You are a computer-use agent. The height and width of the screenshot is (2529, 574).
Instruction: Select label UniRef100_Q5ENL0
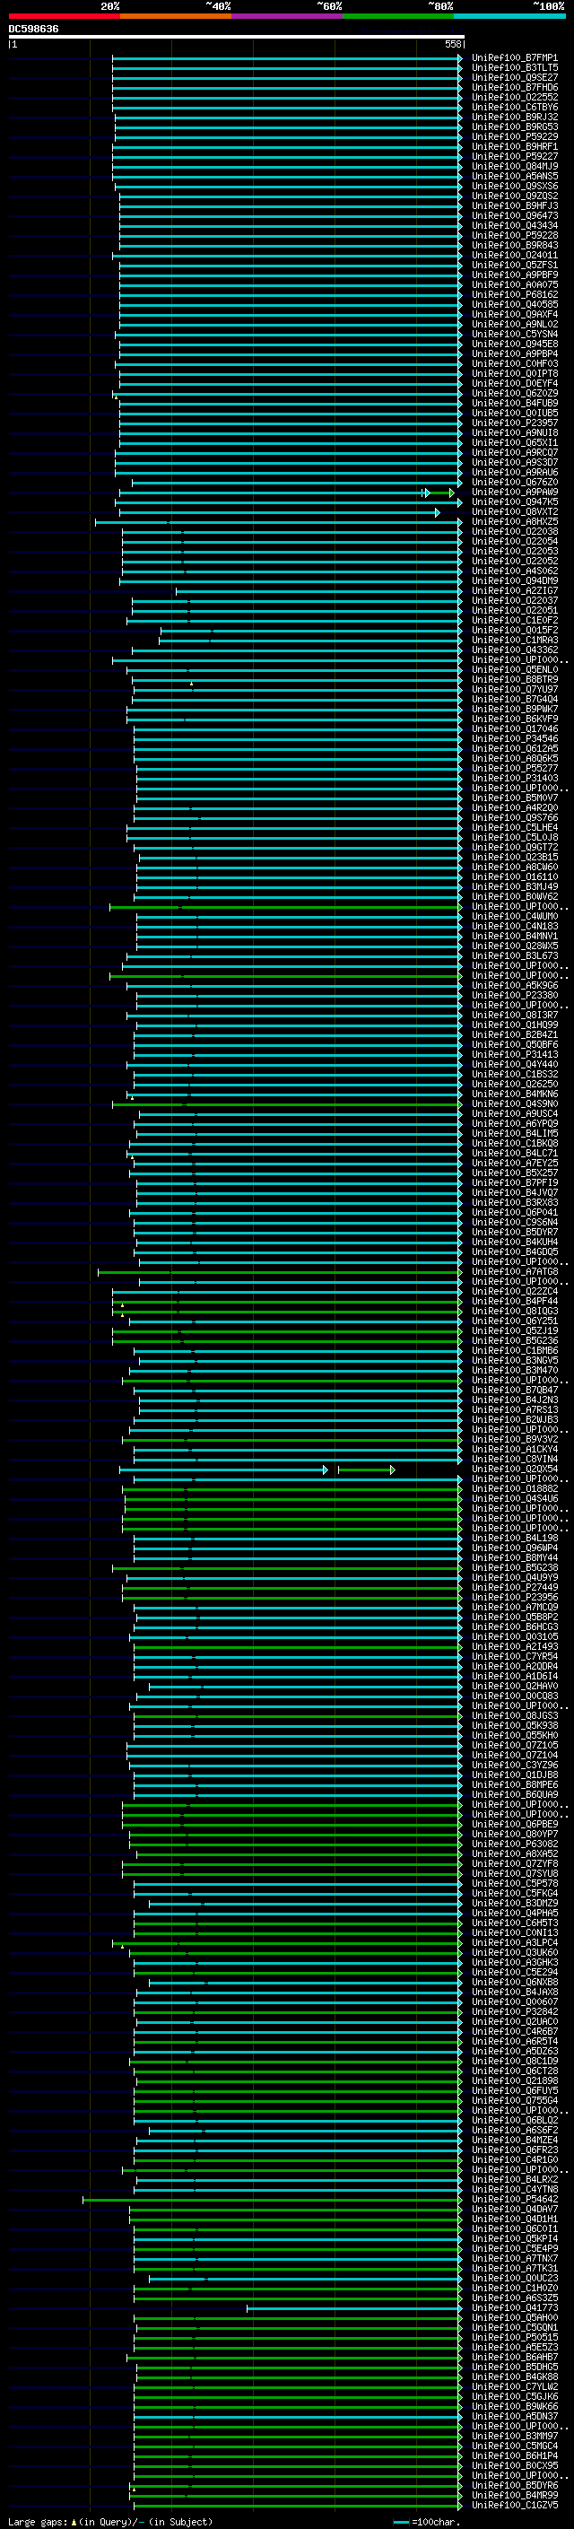[514, 669]
